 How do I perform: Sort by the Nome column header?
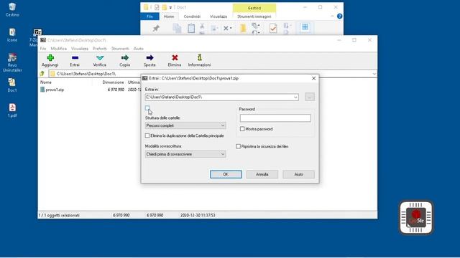[46, 82]
